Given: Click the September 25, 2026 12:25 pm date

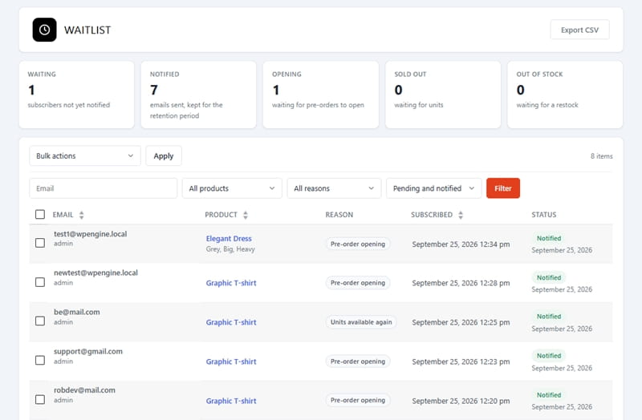Looking at the screenshot, I should pyautogui.click(x=461, y=322).
